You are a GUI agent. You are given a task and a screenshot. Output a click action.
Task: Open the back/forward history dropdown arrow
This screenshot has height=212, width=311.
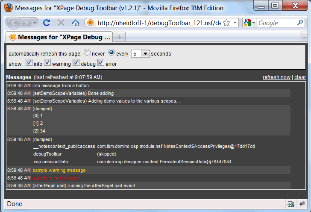tap(35, 23)
